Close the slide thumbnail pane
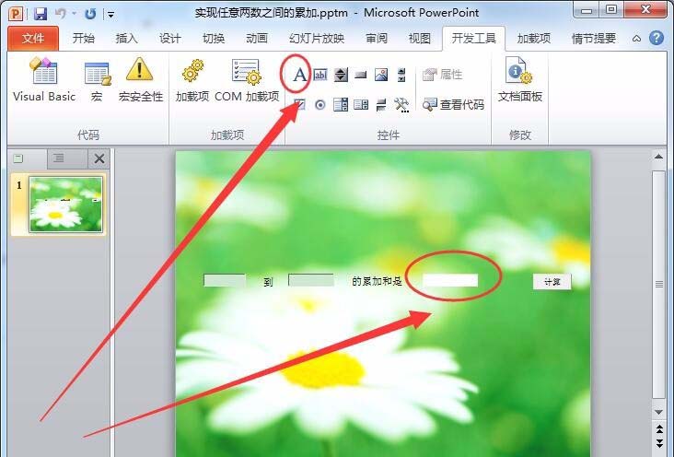Image resolution: width=674 pixels, height=457 pixels. [99, 158]
